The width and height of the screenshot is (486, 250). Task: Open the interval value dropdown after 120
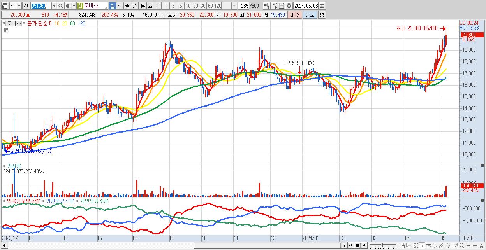pyautogui.click(x=234, y=6)
